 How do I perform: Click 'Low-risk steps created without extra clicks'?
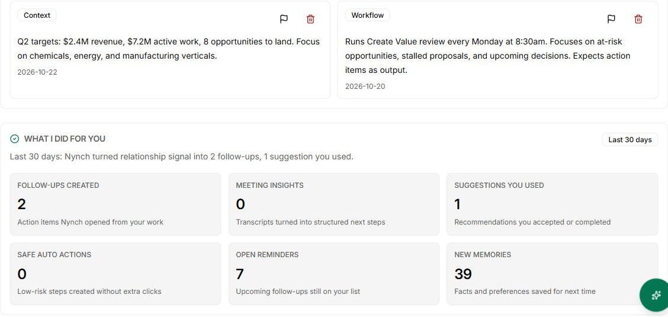(89, 292)
